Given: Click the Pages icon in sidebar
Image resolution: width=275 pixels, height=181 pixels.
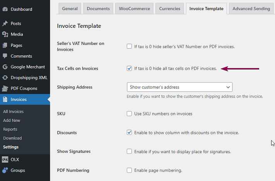Looking at the screenshot, I should click(x=5, y=45).
